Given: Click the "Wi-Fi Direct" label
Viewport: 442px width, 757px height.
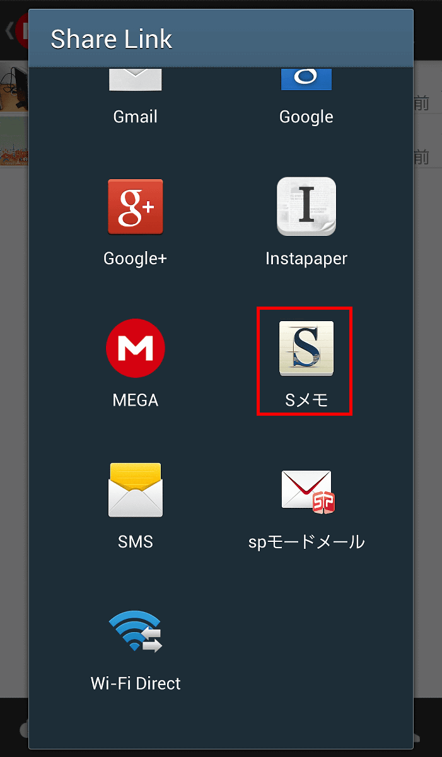Looking at the screenshot, I should click(x=136, y=683).
